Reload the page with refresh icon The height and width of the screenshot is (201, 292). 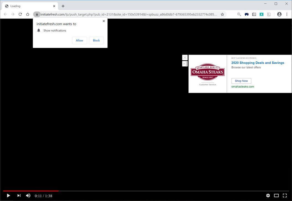pyautogui.click(x=20, y=14)
